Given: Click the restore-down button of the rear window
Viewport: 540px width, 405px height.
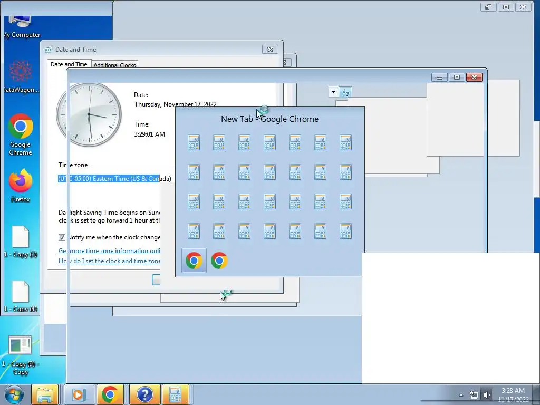Looking at the screenshot, I should pos(488,7).
